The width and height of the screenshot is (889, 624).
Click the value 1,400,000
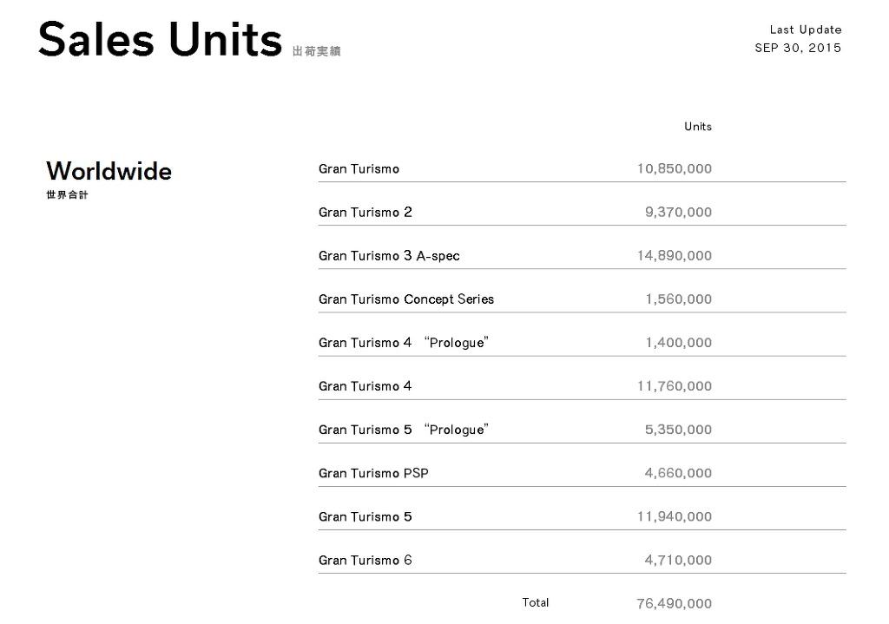pyautogui.click(x=679, y=343)
